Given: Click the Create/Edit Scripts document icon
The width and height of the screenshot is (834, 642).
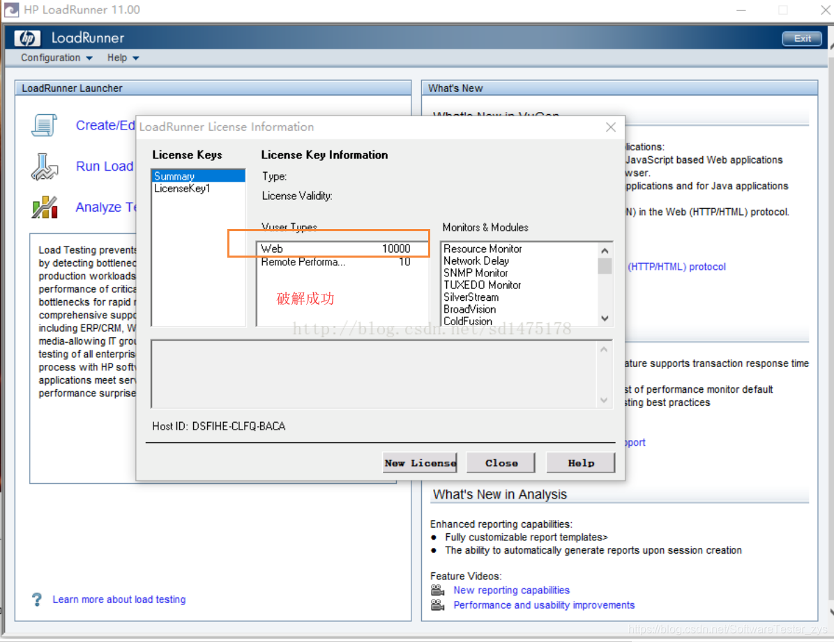Looking at the screenshot, I should pos(44,125).
